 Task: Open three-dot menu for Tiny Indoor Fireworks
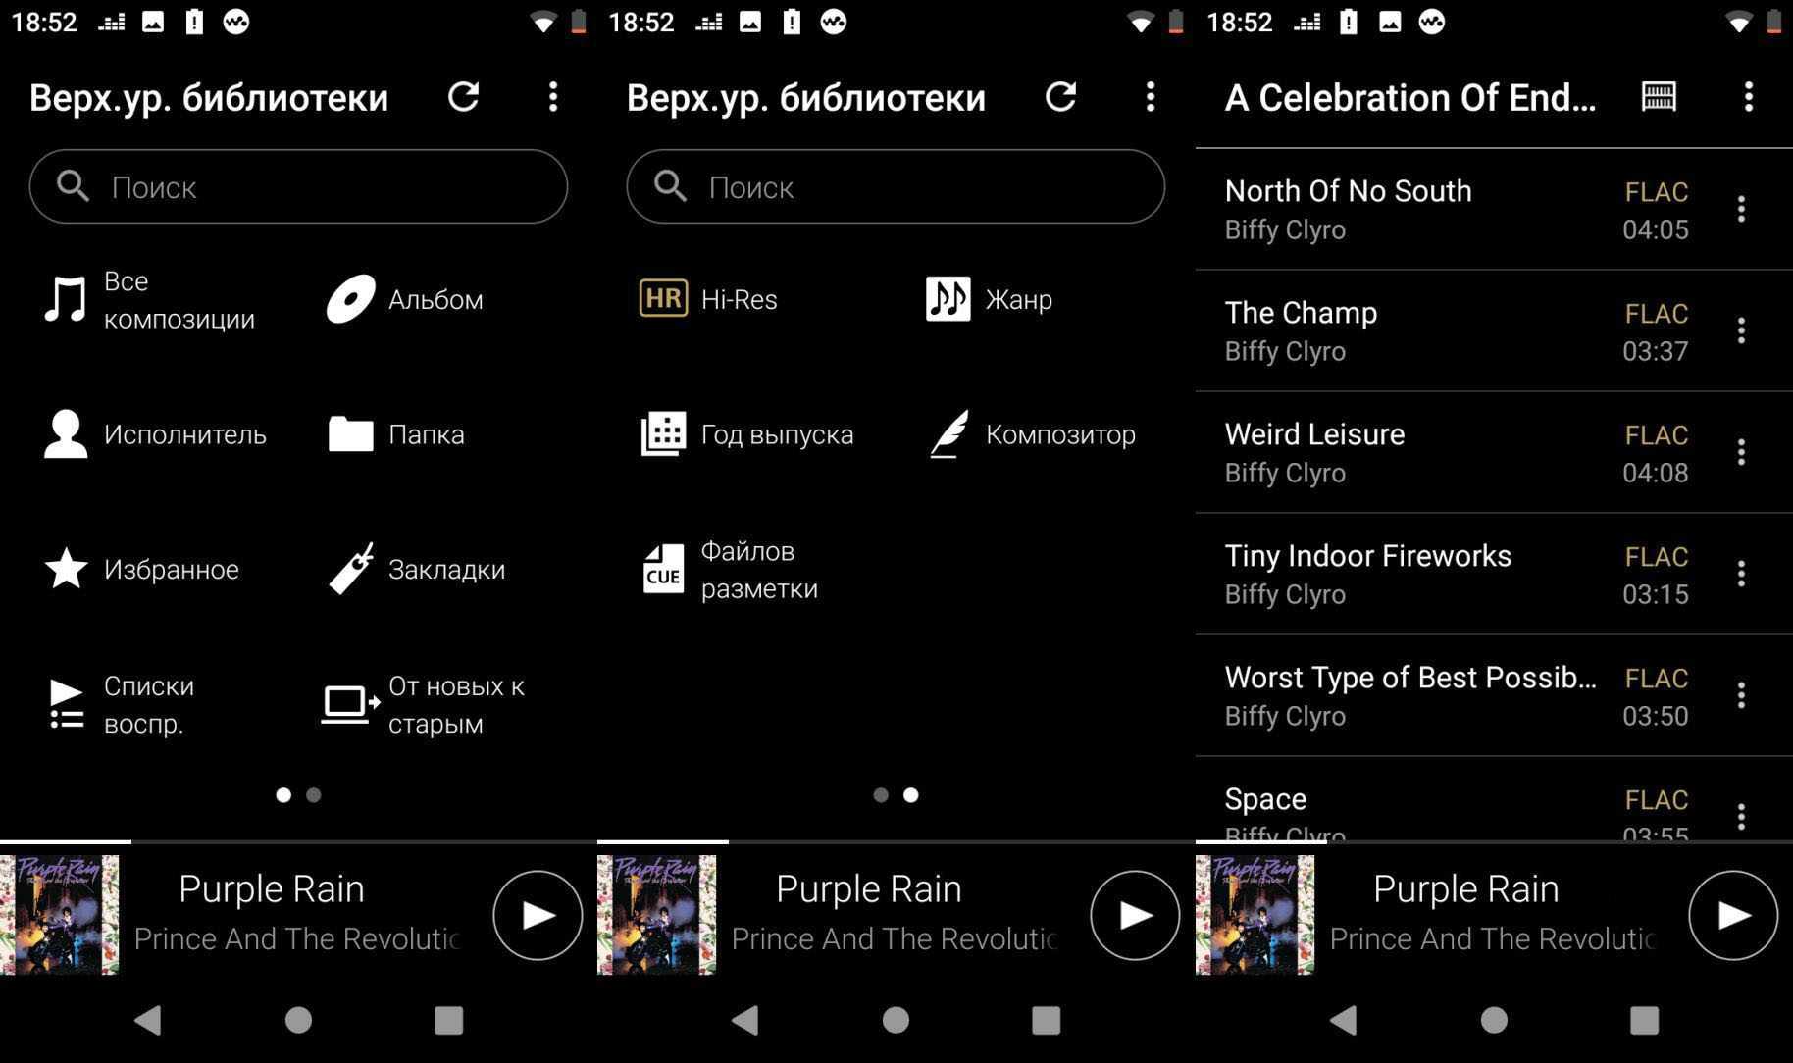[x=1741, y=574]
